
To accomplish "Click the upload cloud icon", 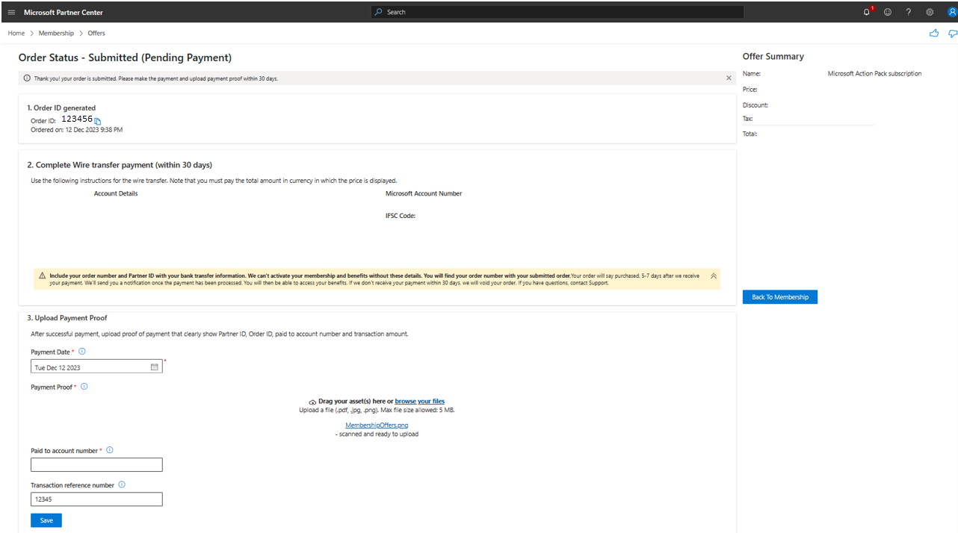I will [312, 402].
